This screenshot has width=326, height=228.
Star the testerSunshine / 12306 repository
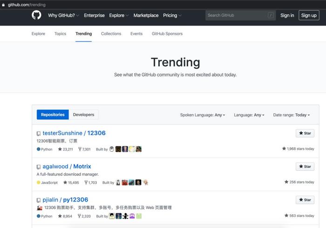(305, 133)
